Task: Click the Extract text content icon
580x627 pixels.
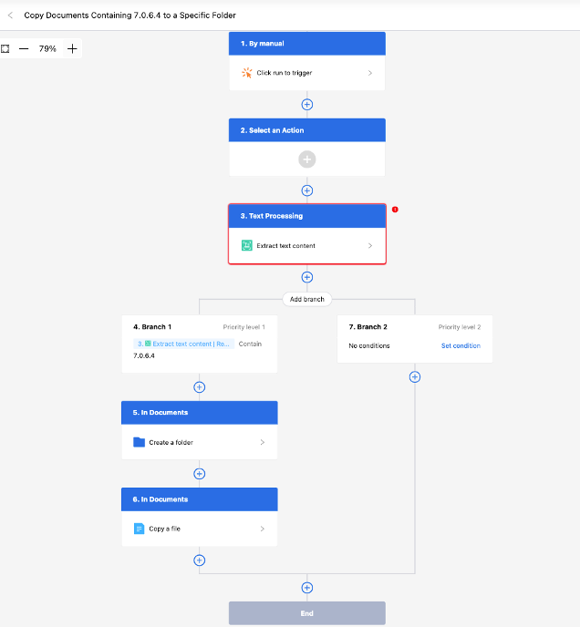Action: (x=246, y=245)
